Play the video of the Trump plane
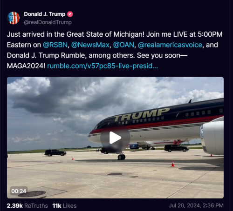 pyautogui.click(x=115, y=138)
